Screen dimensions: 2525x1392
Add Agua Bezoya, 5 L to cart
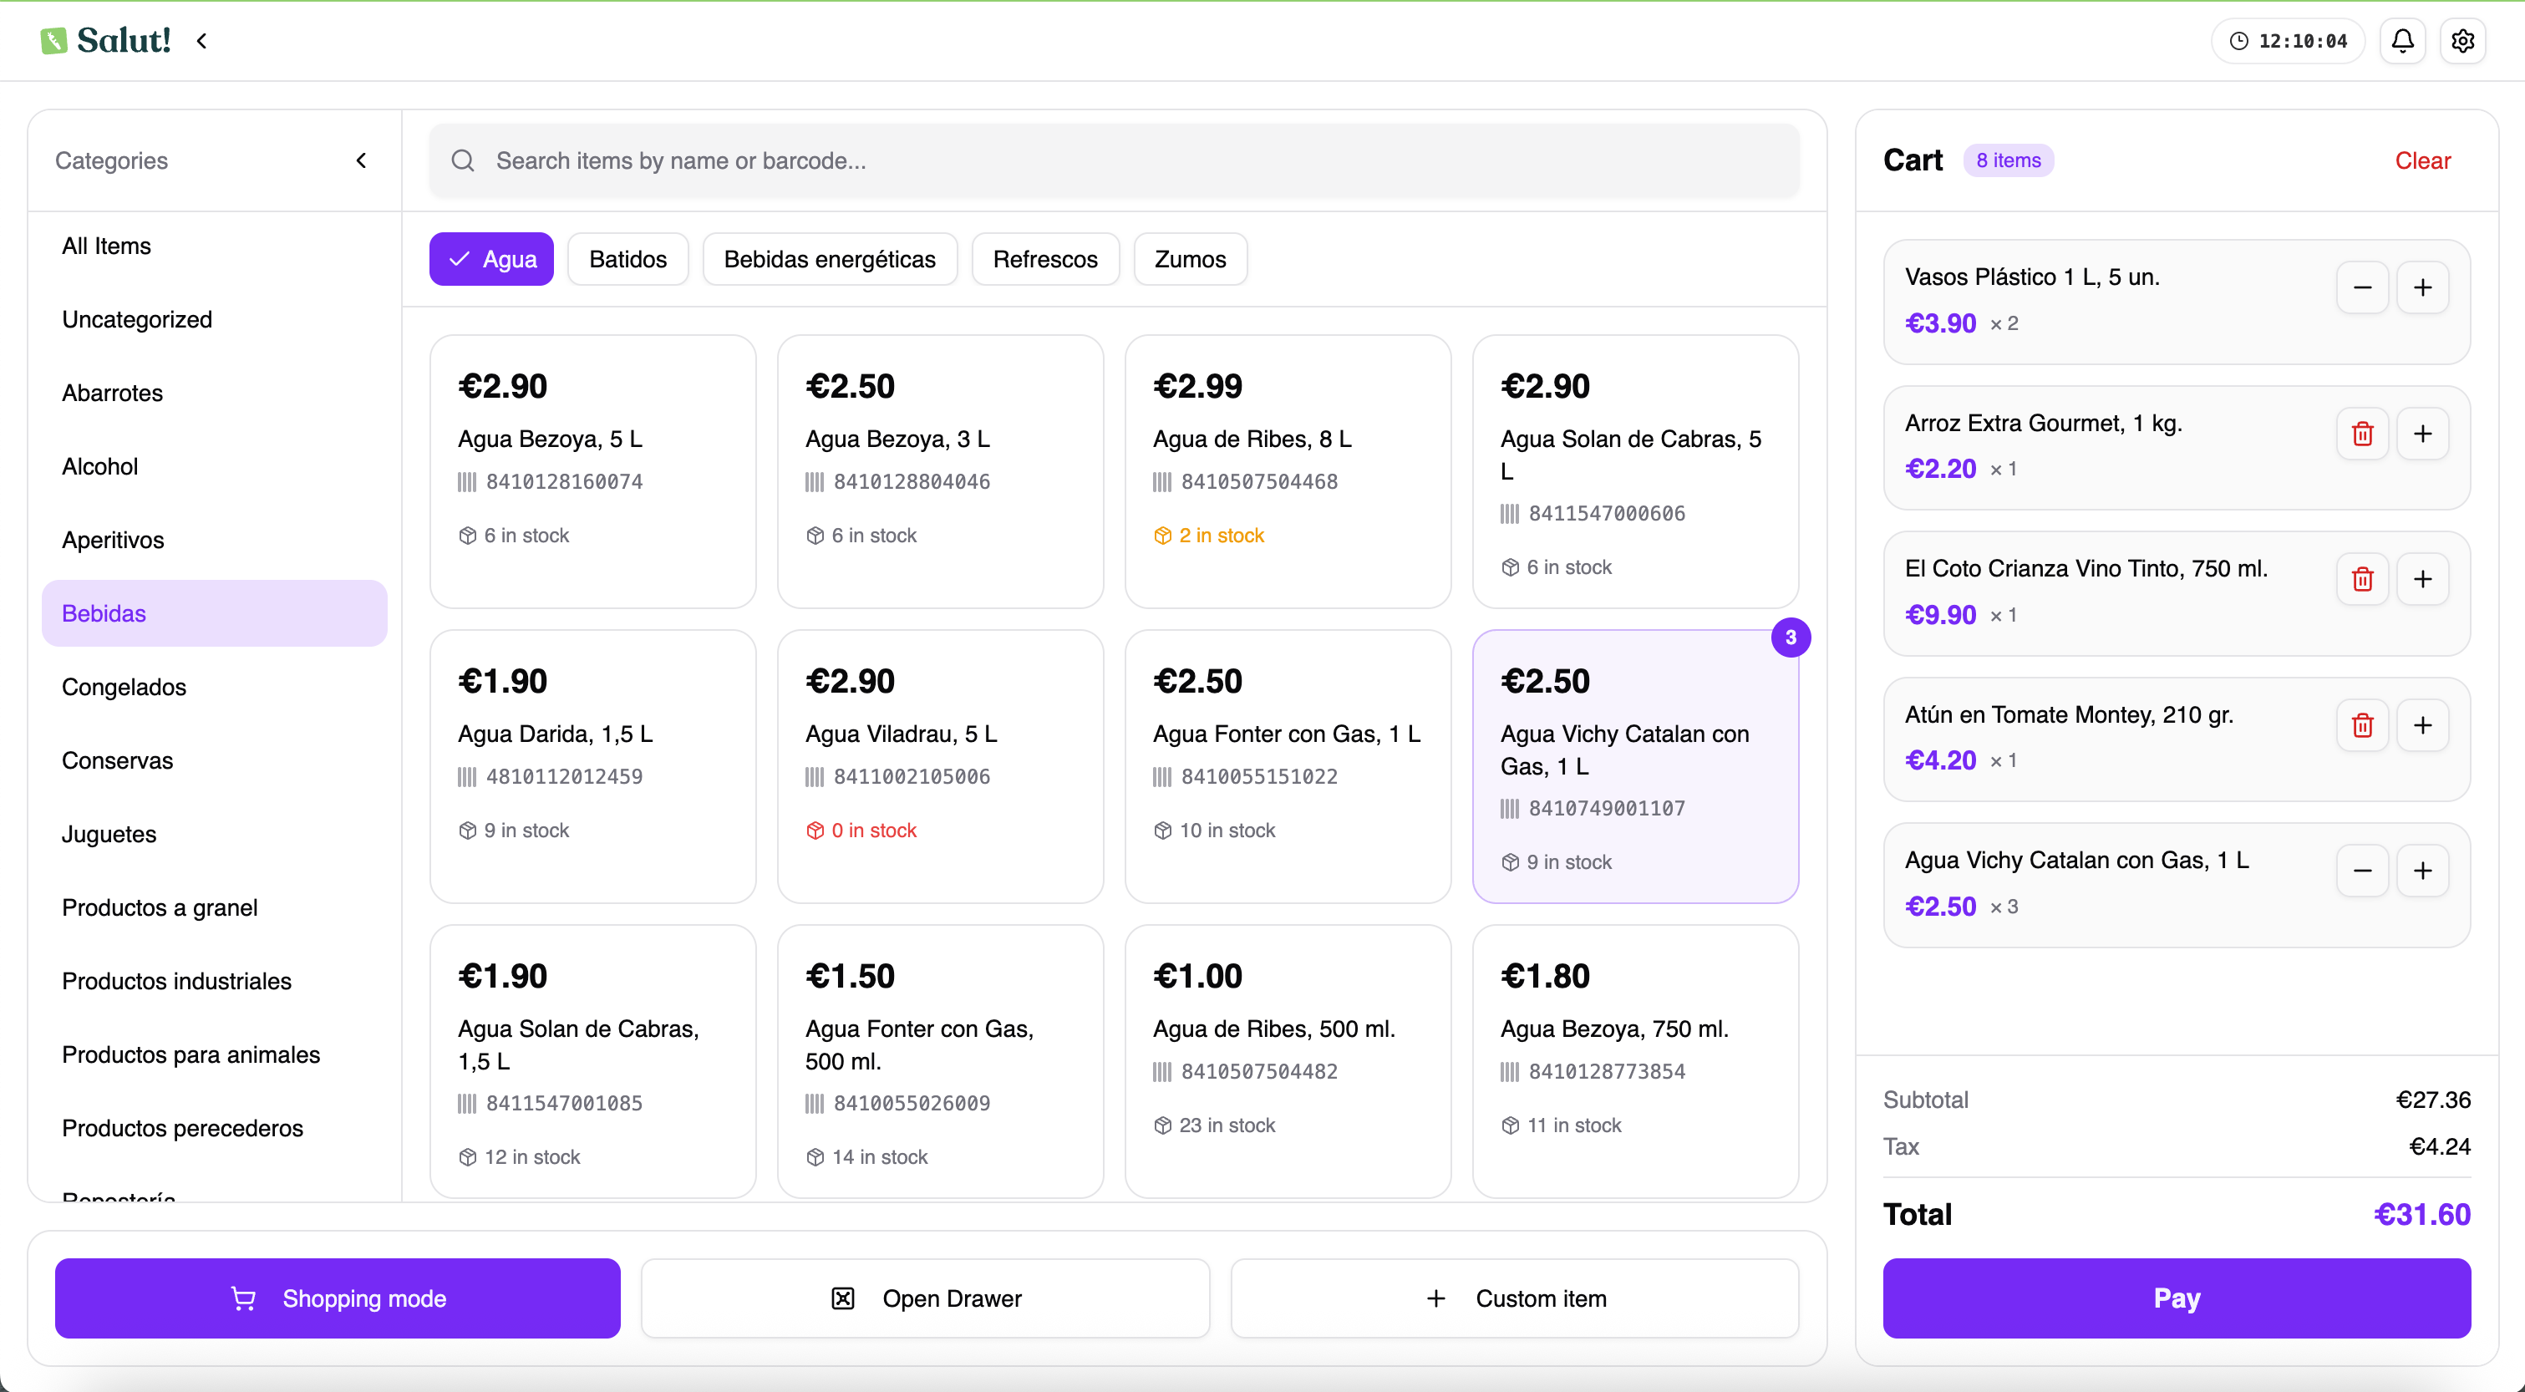pos(592,471)
